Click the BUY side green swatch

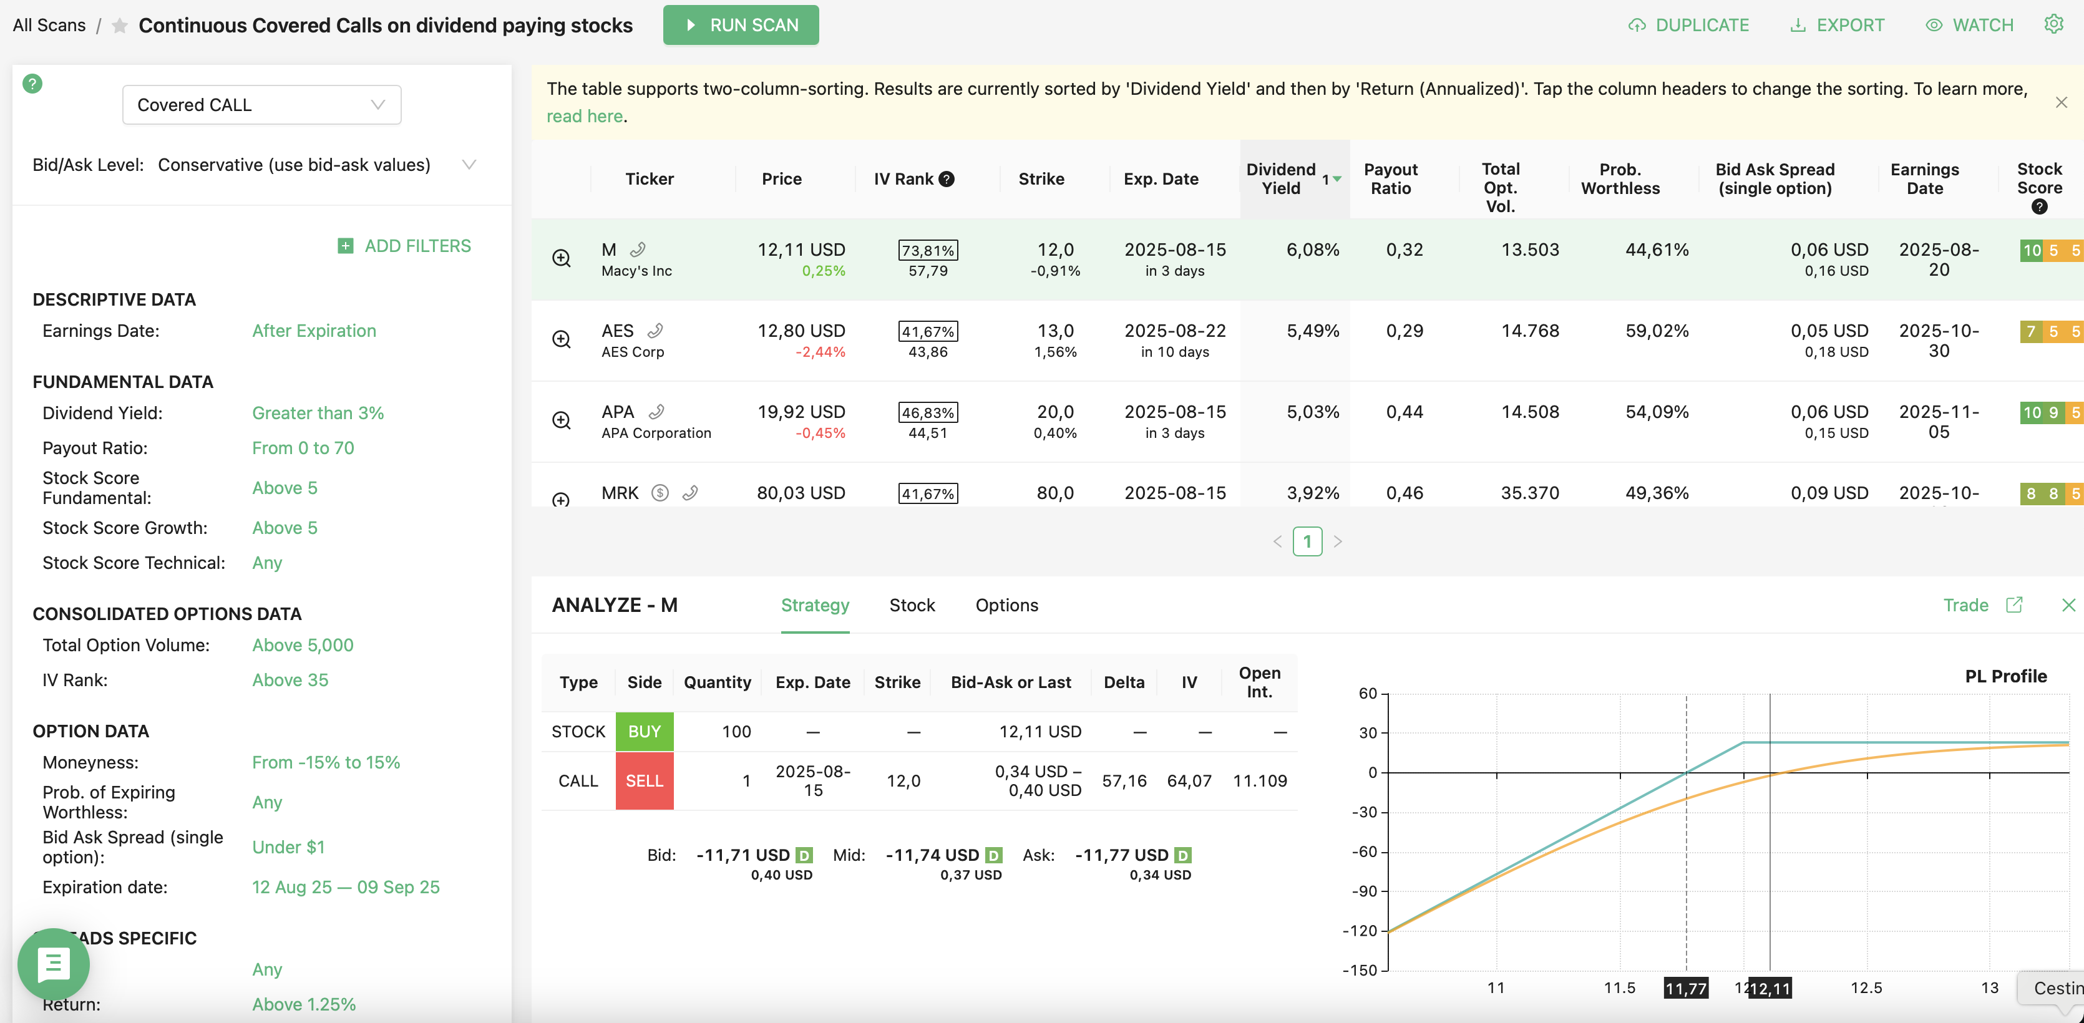tap(644, 731)
